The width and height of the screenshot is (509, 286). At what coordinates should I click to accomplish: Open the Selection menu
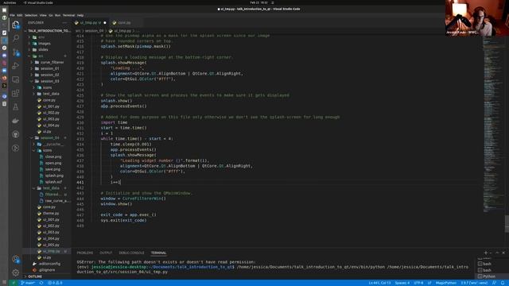pyautogui.click(x=31, y=15)
